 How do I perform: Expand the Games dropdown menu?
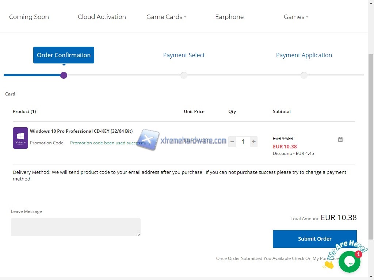pos(296,17)
